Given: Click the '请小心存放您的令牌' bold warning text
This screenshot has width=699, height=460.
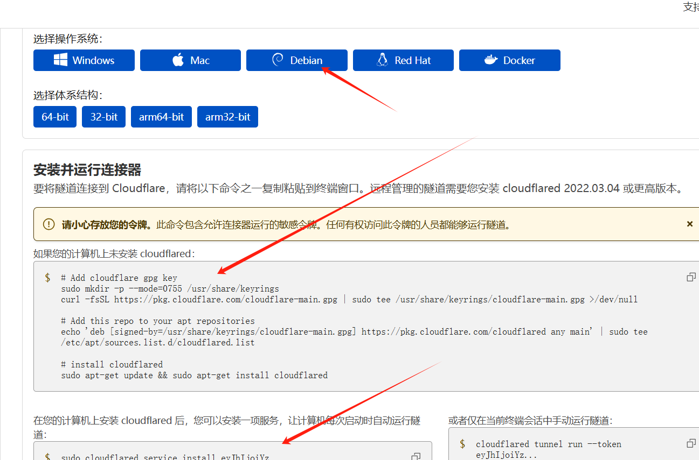Looking at the screenshot, I should click(108, 224).
